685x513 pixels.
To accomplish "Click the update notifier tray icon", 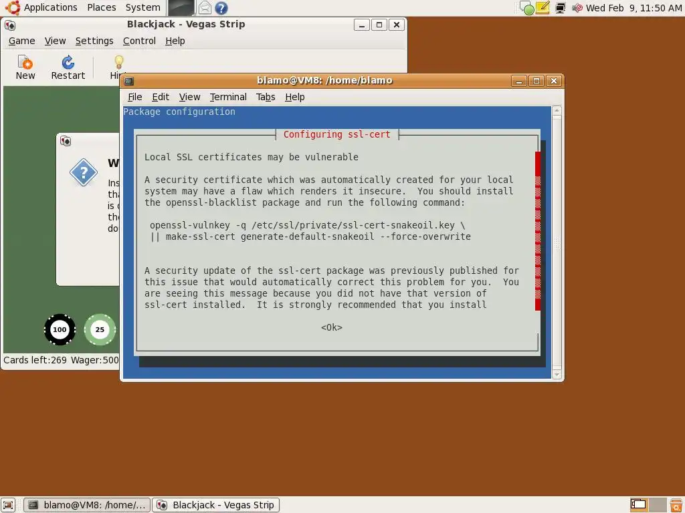I will tap(527, 8).
